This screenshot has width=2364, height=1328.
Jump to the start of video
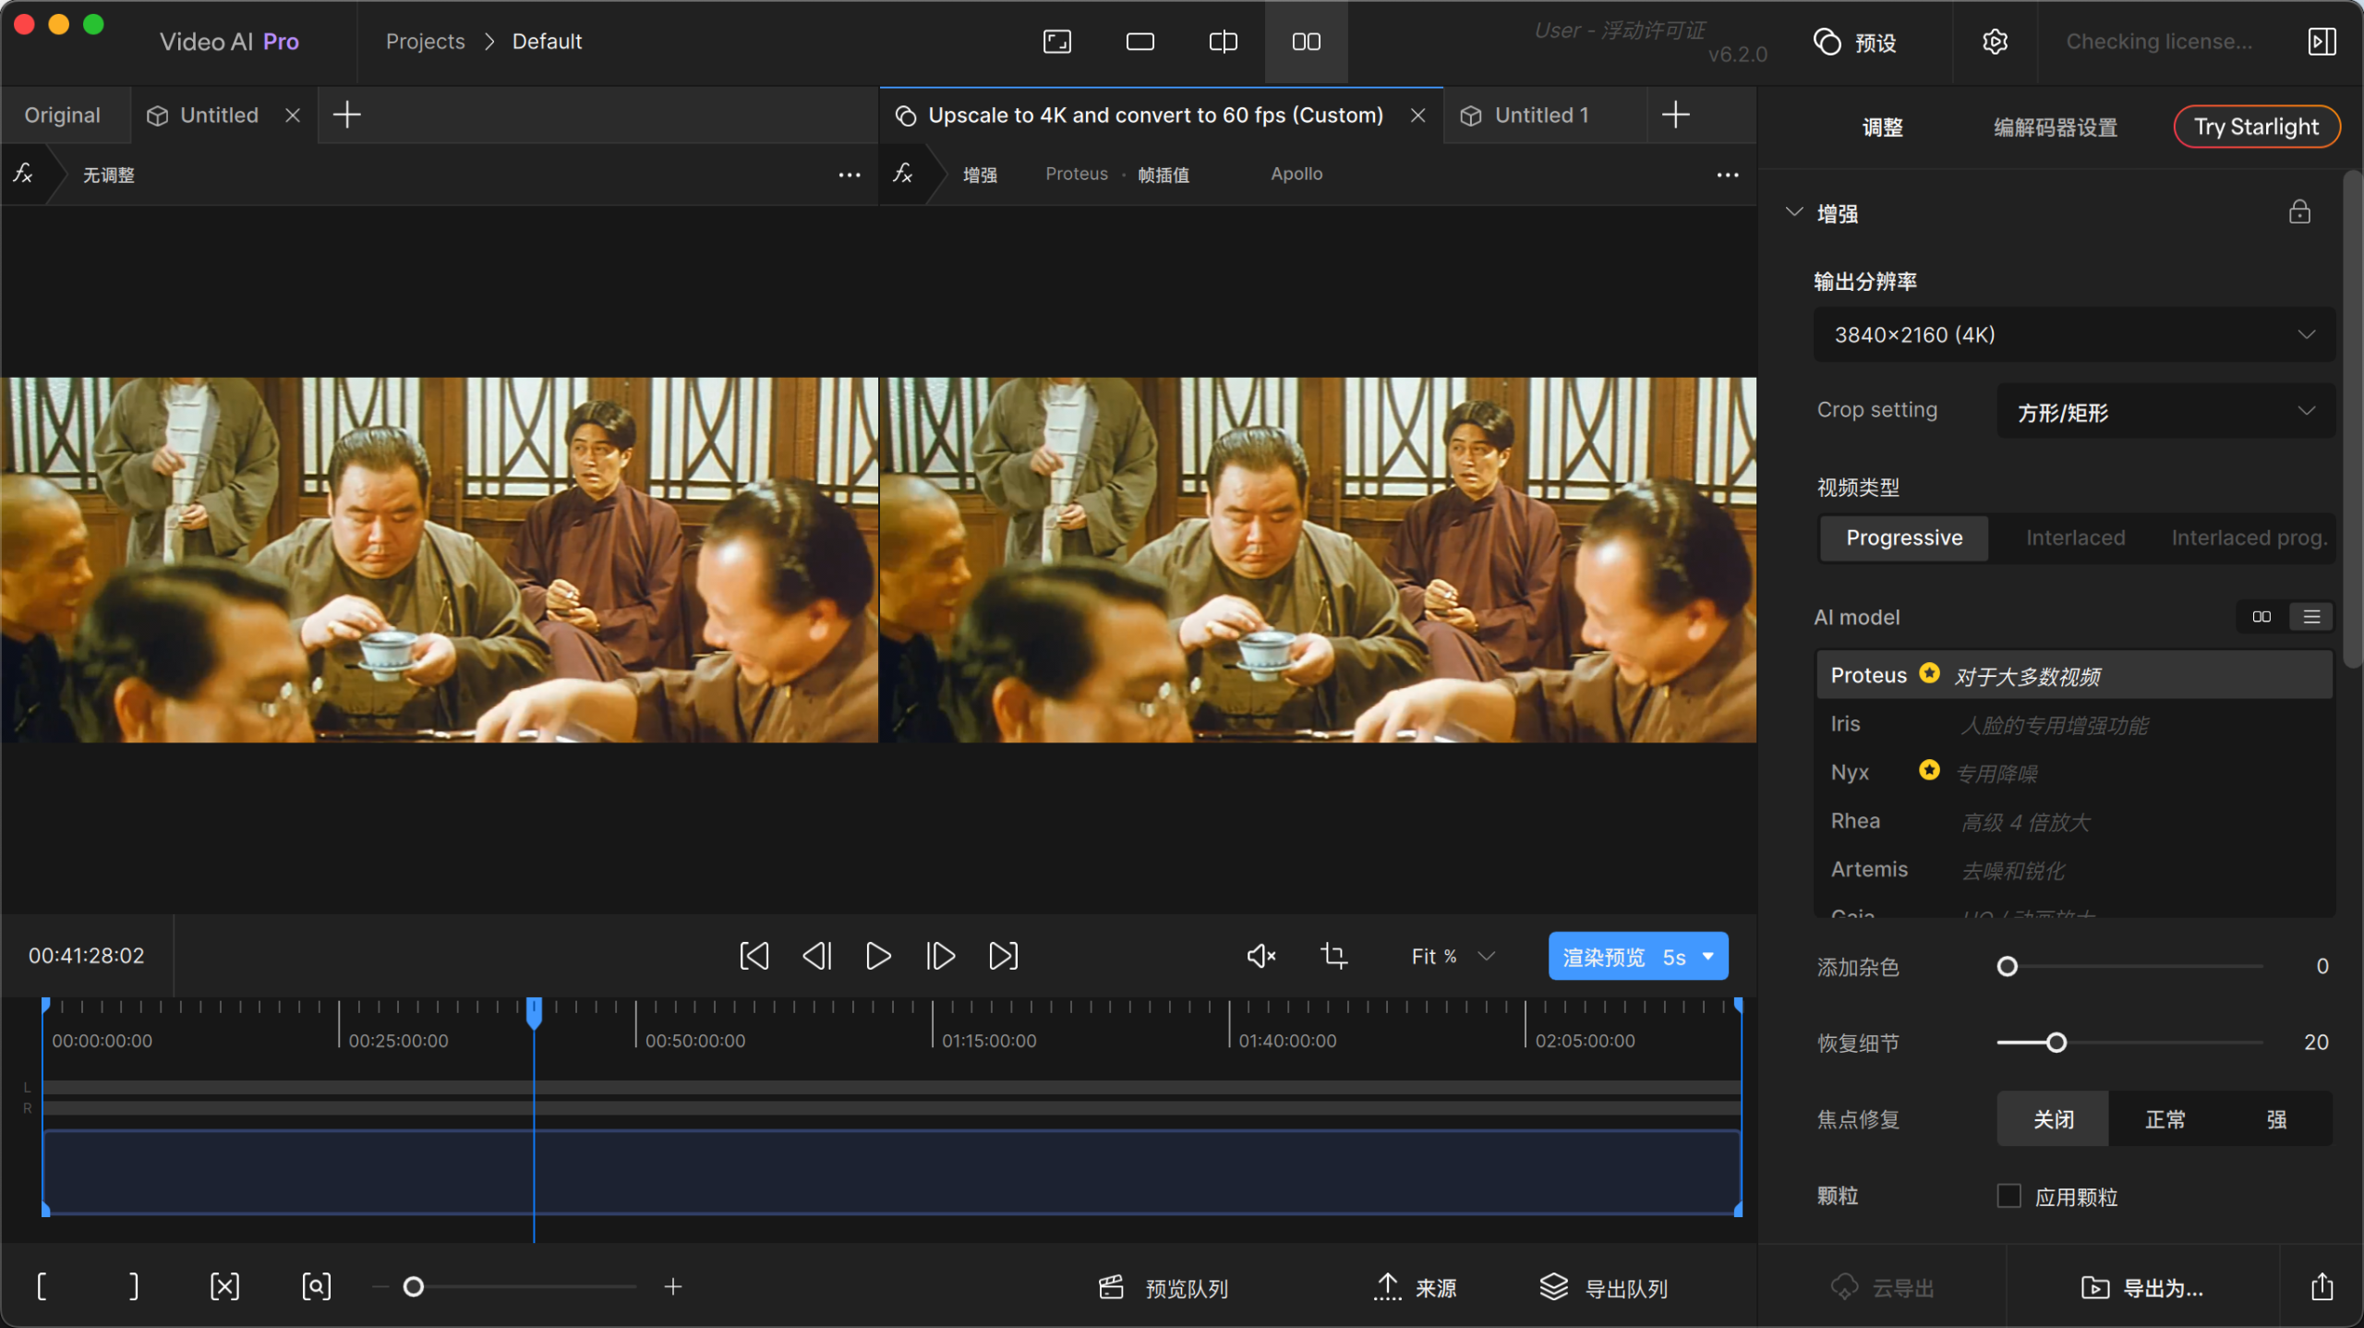(x=754, y=956)
